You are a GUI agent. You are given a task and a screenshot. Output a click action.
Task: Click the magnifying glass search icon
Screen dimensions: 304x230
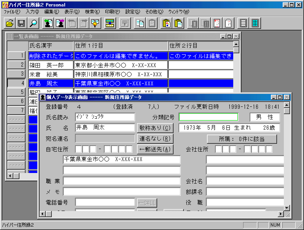(x=33, y=23)
